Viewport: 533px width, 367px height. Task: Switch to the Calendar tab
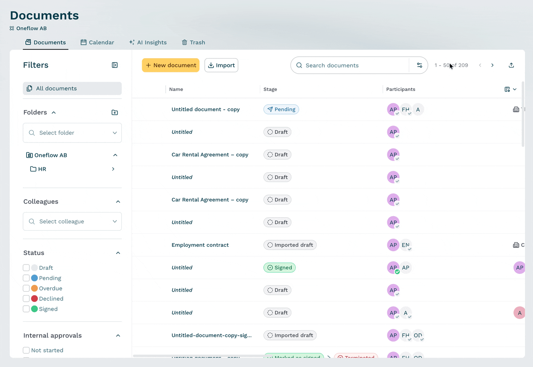[97, 43]
